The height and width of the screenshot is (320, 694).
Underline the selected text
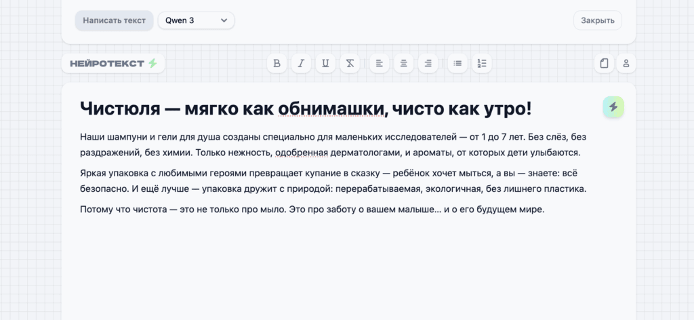(x=325, y=63)
